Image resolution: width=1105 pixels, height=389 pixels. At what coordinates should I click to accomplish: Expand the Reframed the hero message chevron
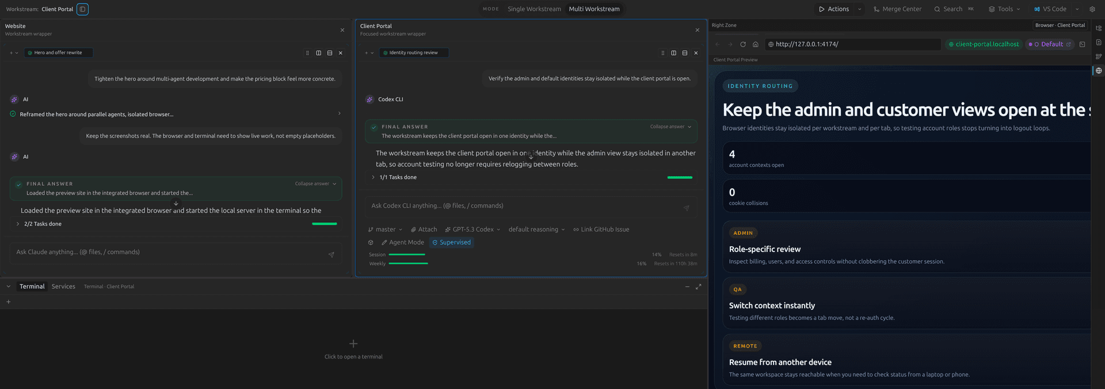tap(339, 114)
